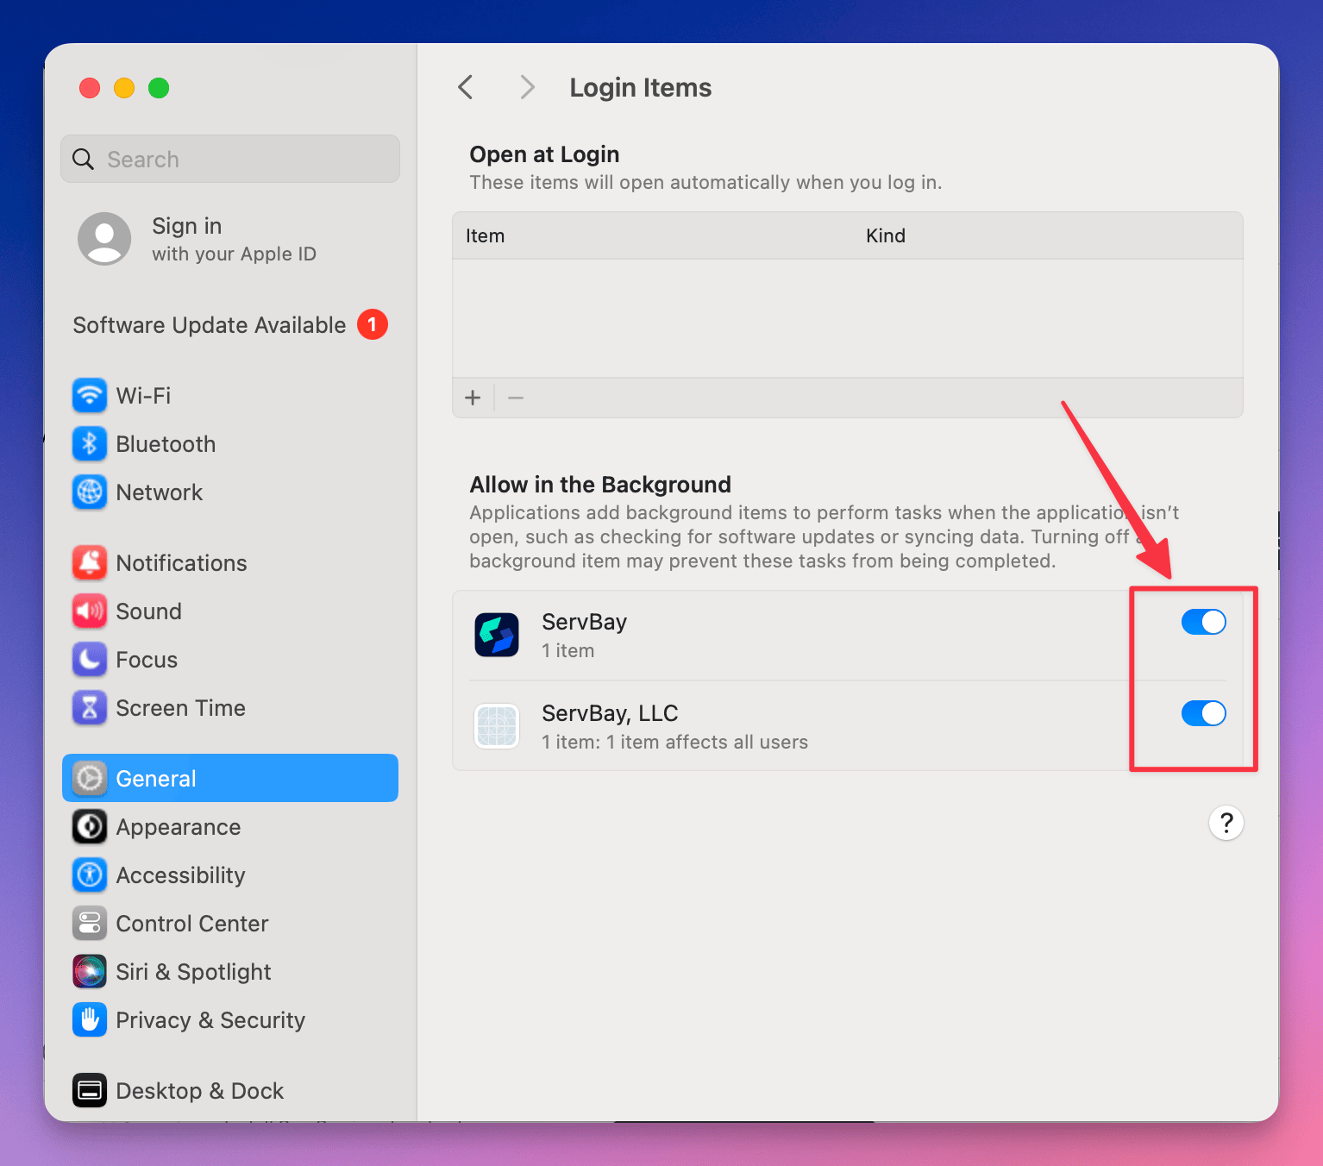Viewport: 1323px width, 1166px height.
Task: Click the General gear icon
Action: pyautogui.click(x=90, y=779)
